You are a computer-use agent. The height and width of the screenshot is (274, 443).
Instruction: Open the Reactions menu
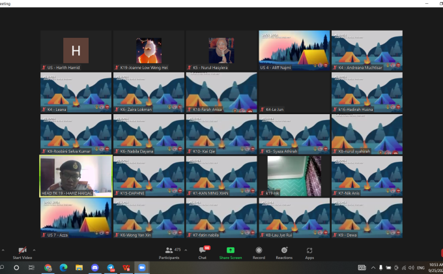(x=284, y=251)
